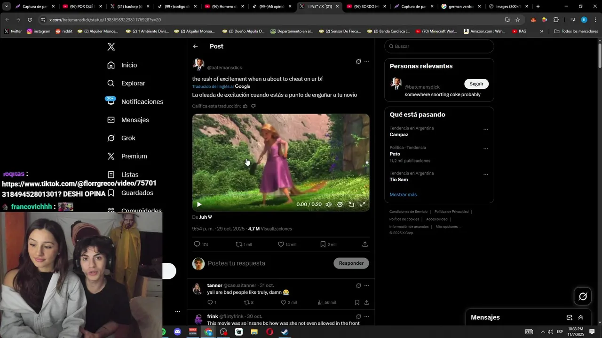The width and height of the screenshot is (602, 338).
Task: Reload the page
Action: (30, 20)
